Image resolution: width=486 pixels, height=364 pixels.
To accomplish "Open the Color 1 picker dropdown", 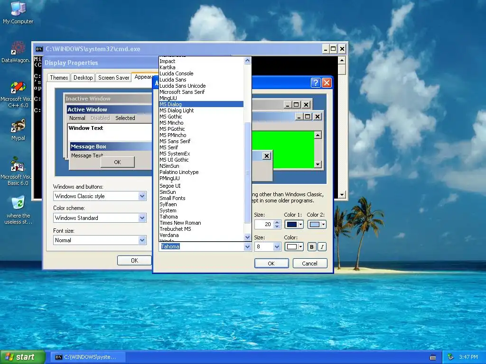I will 294,224.
